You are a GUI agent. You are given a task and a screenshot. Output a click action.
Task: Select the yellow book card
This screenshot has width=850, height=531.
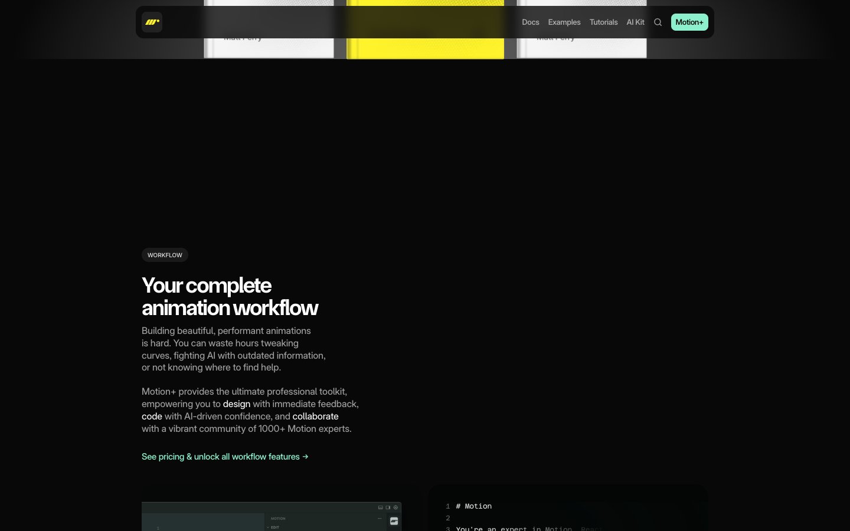click(425, 48)
